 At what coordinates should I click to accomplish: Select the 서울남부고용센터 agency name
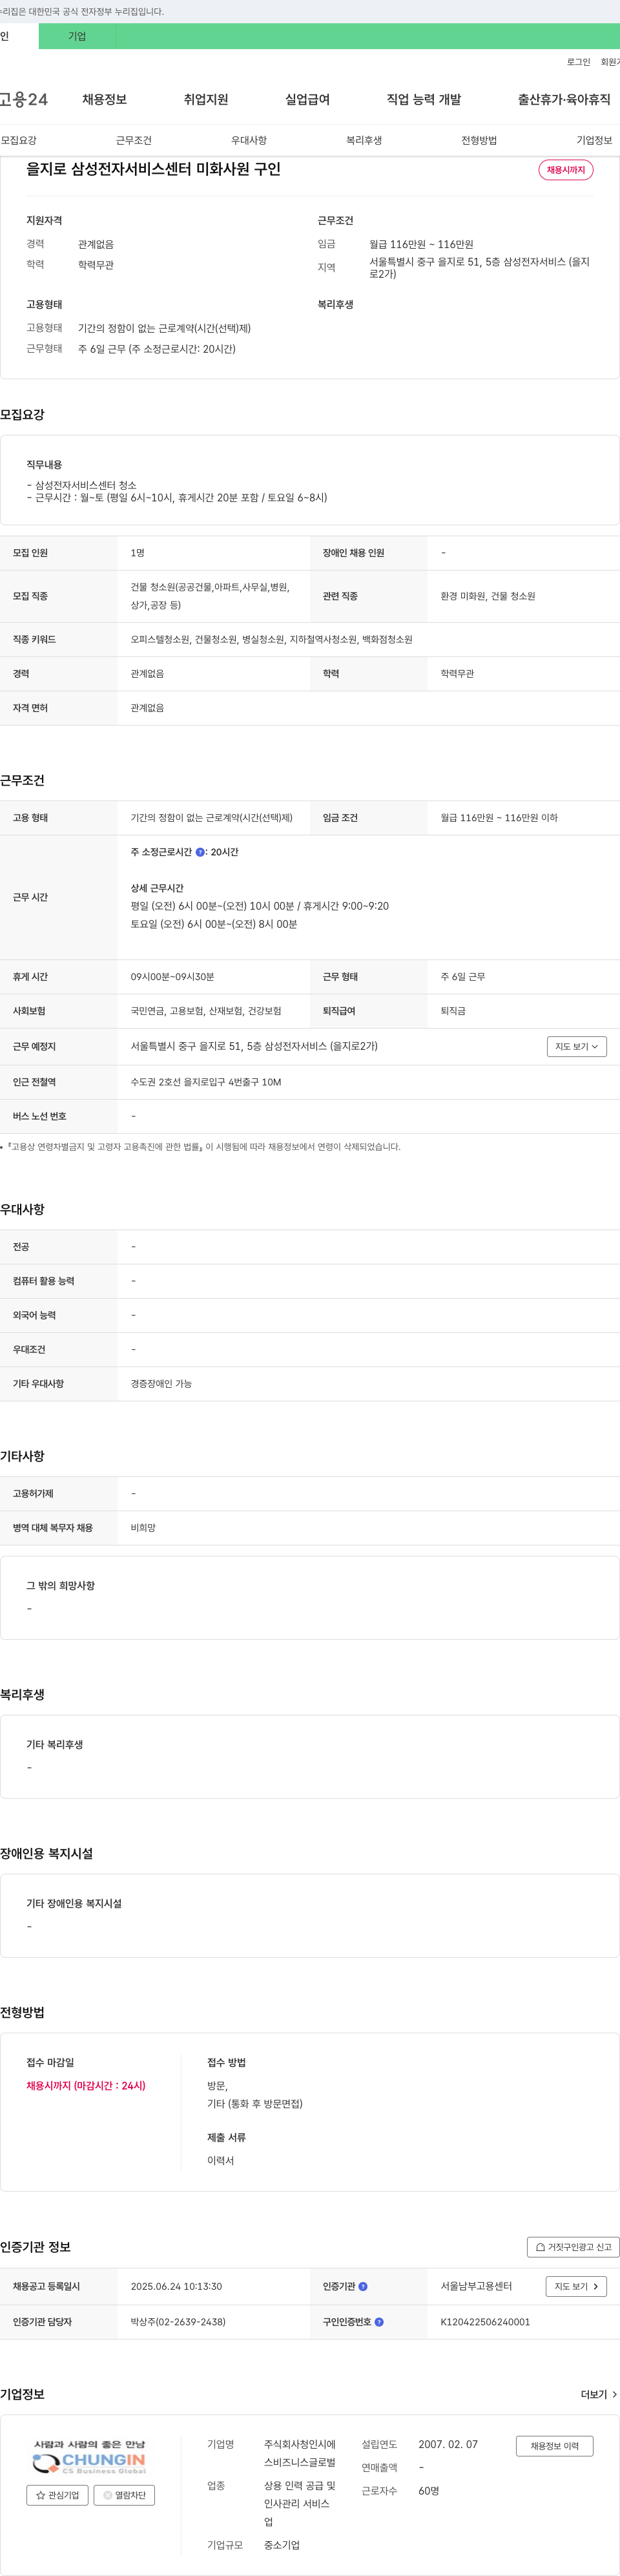pos(476,2286)
